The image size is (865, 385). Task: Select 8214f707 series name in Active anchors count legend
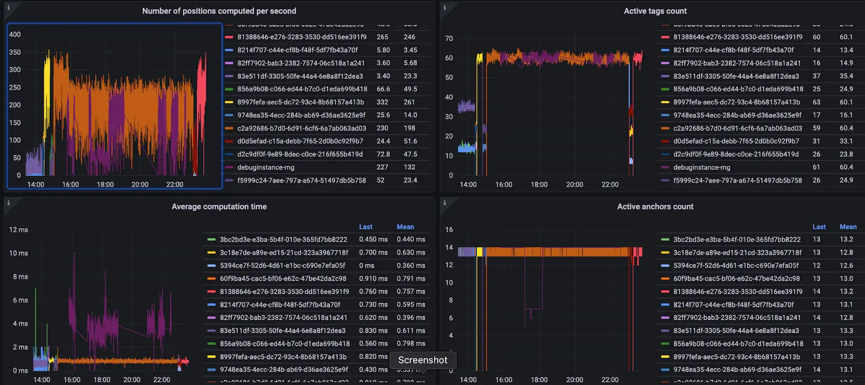point(734,304)
